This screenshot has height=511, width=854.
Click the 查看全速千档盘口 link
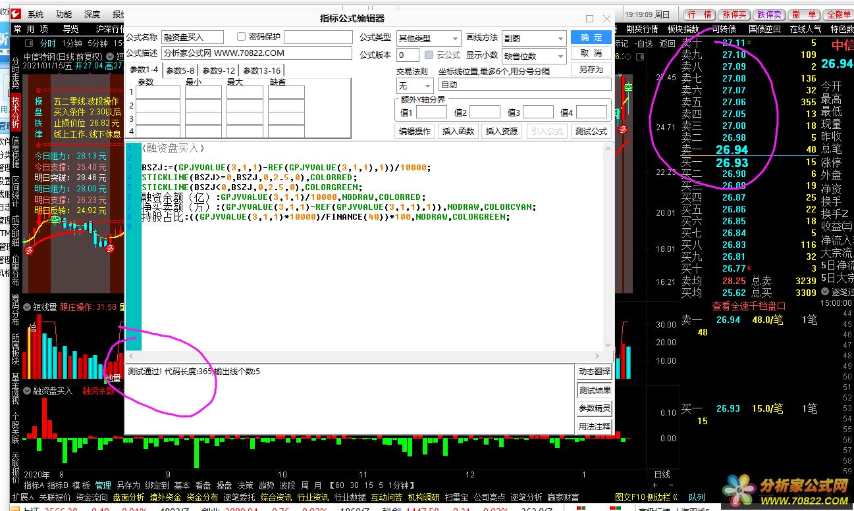[749, 306]
